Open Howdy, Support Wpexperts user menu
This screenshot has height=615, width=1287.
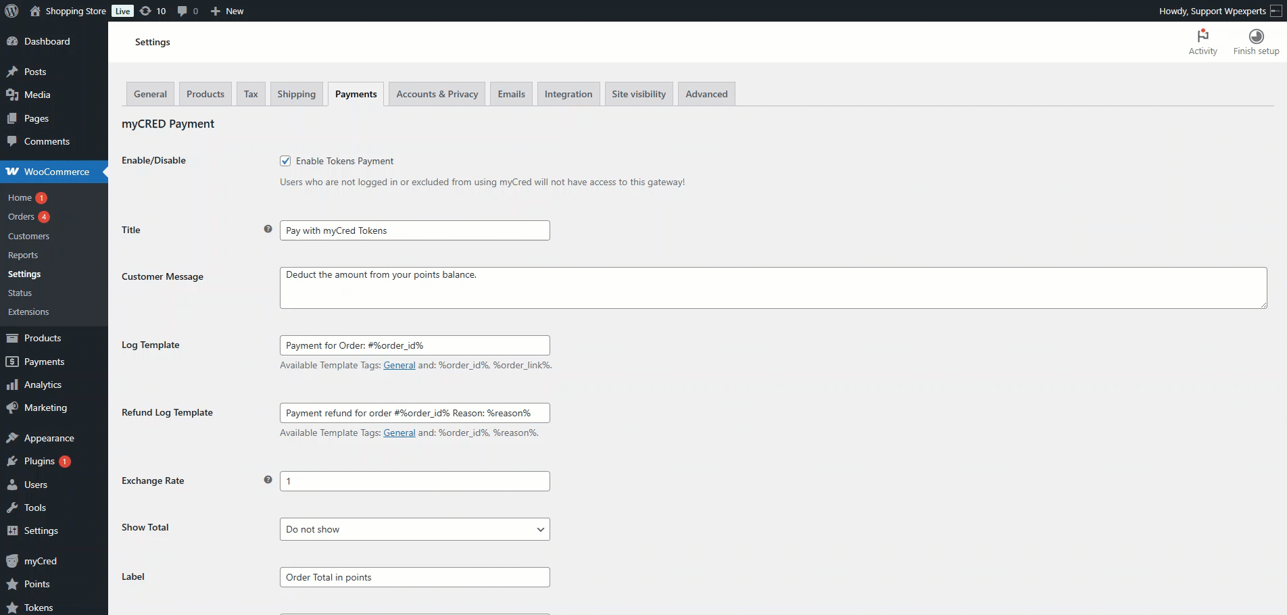(x=1213, y=11)
